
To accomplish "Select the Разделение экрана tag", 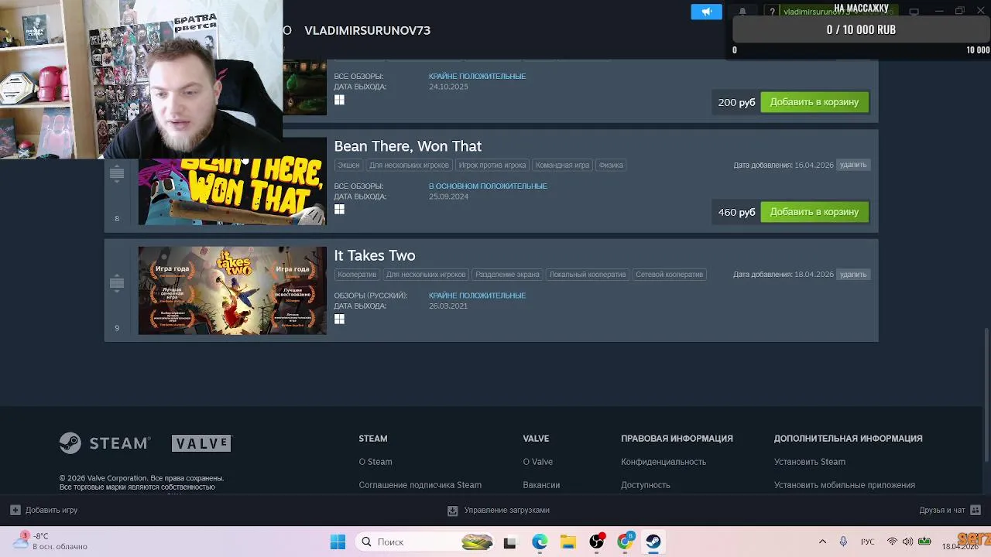I will pyautogui.click(x=508, y=275).
